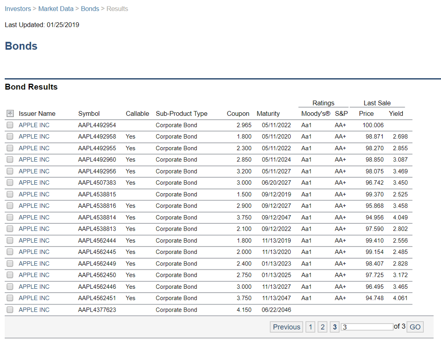Open APPLE INC link for AAPL4377623
Image resolution: width=441 pixels, height=349 pixels.
[x=34, y=310]
